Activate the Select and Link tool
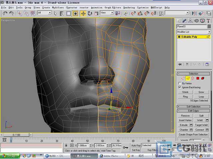This screenshot has height=159, width=213. pos(19,13)
